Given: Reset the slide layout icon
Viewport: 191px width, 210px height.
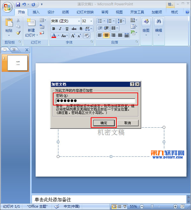Looking at the screenshot, I should click(x=42, y=26).
